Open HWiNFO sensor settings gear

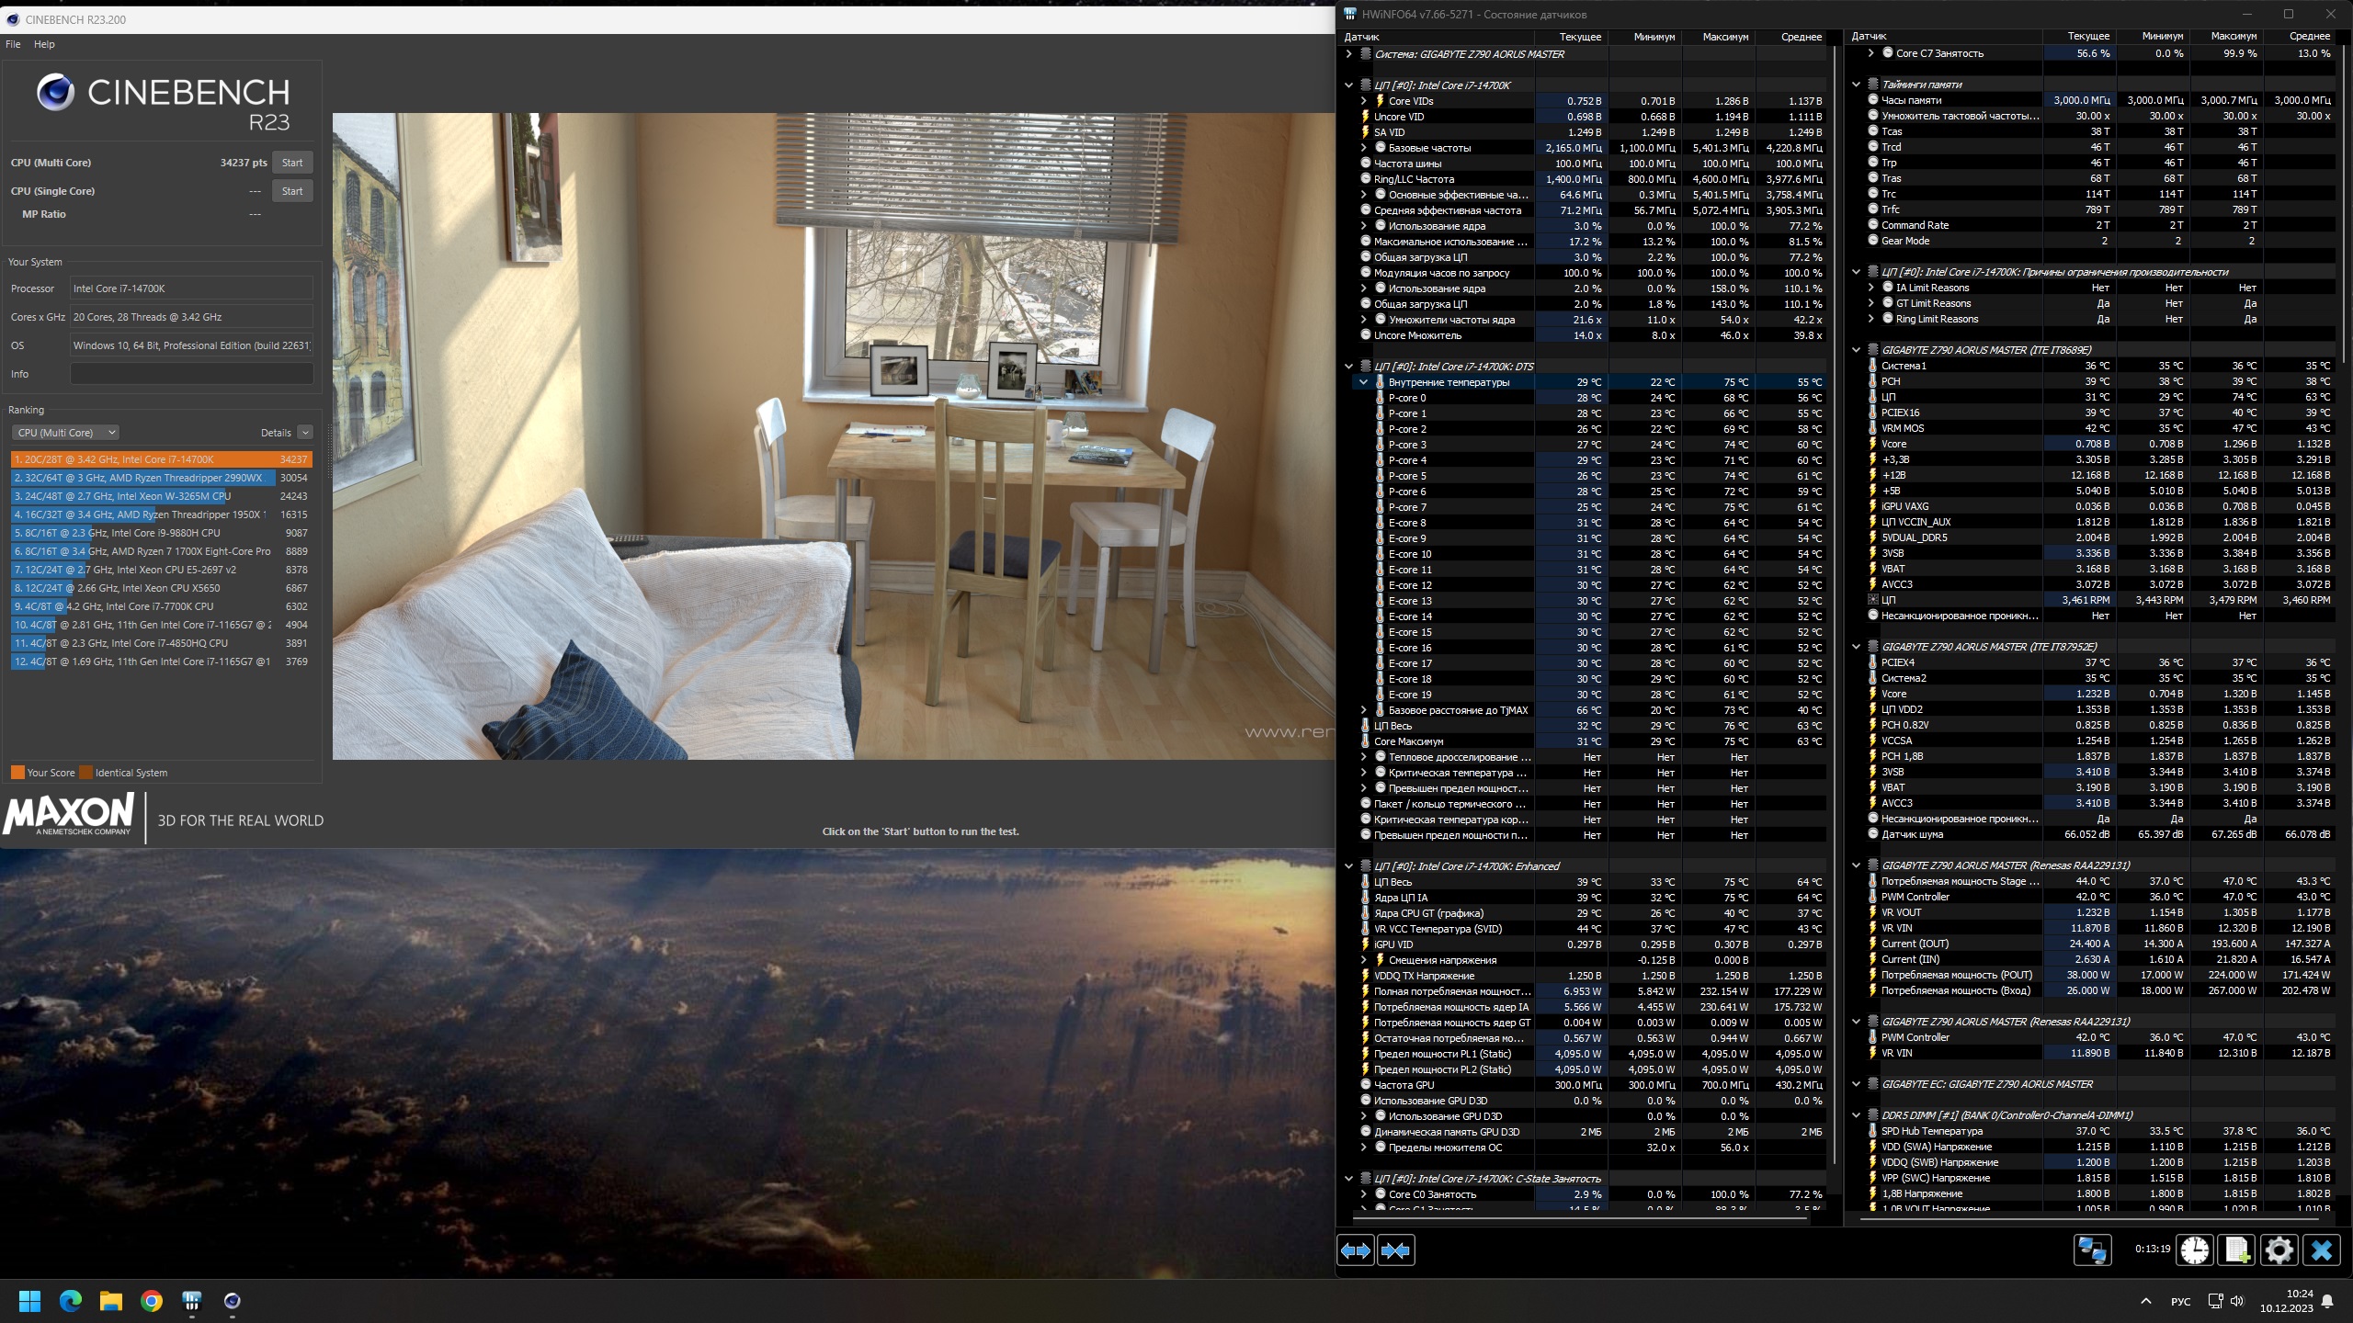2279,1250
